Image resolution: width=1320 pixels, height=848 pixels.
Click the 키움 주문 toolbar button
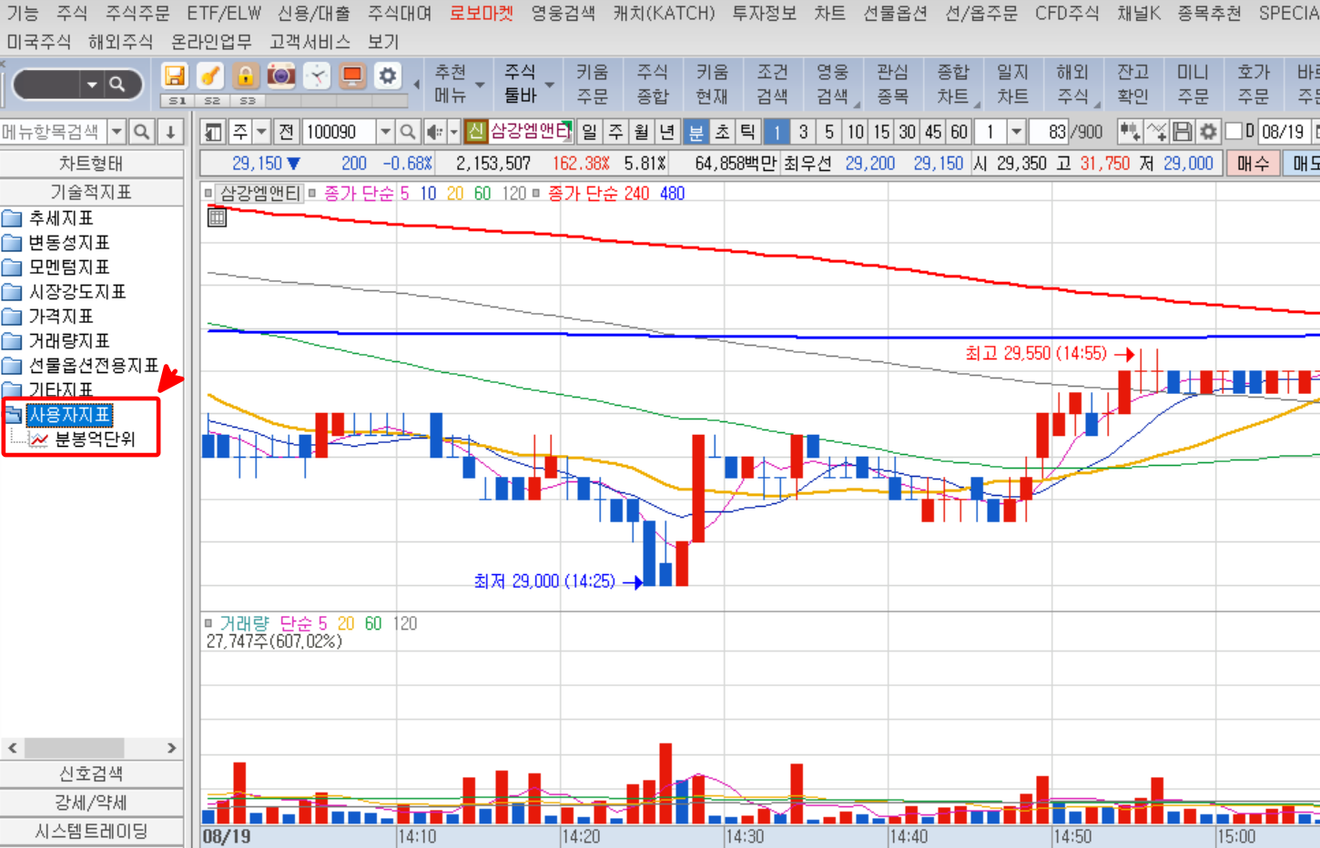(592, 84)
